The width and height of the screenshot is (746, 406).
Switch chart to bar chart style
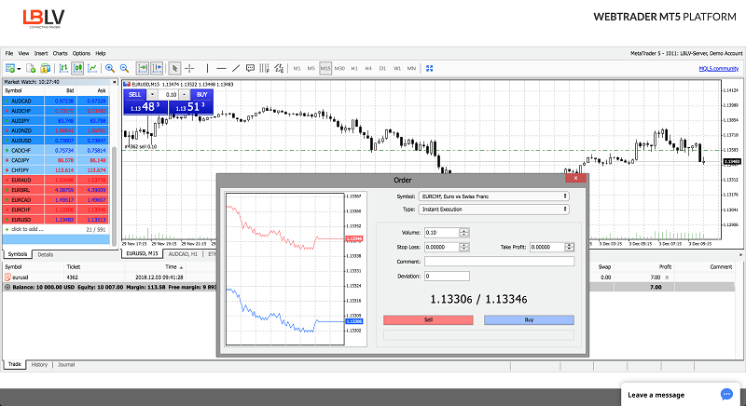click(63, 68)
